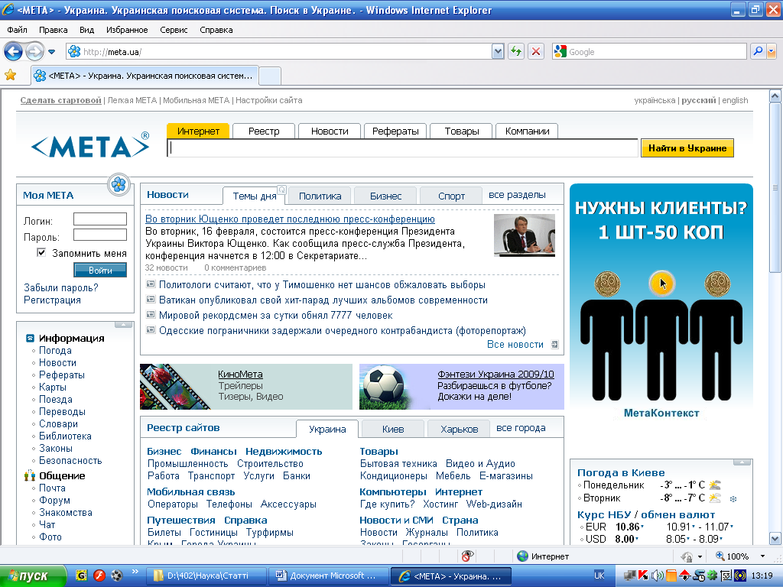Click the small arrow next to USD 8.00
Image resolution: width=783 pixels, height=587 pixels.
pos(637,539)
